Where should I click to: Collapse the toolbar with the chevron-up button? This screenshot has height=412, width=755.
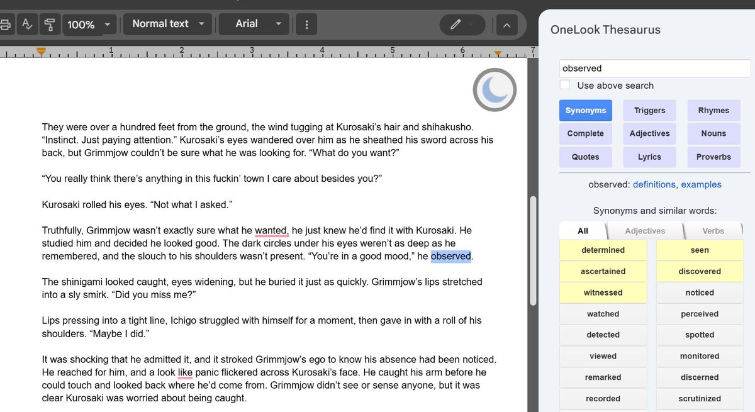(x=507, y=25)
